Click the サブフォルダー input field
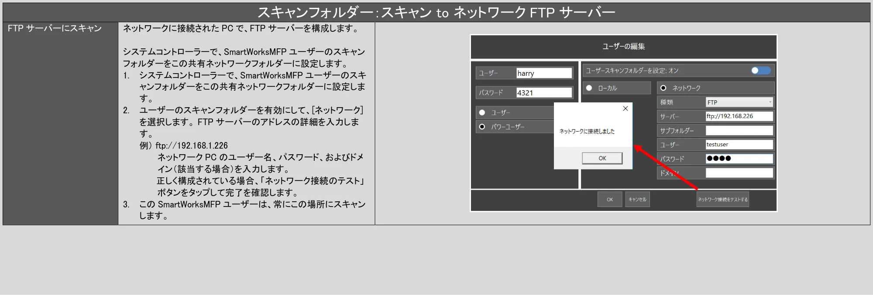The width and height of the screenshot is (873, 295). 739,130
